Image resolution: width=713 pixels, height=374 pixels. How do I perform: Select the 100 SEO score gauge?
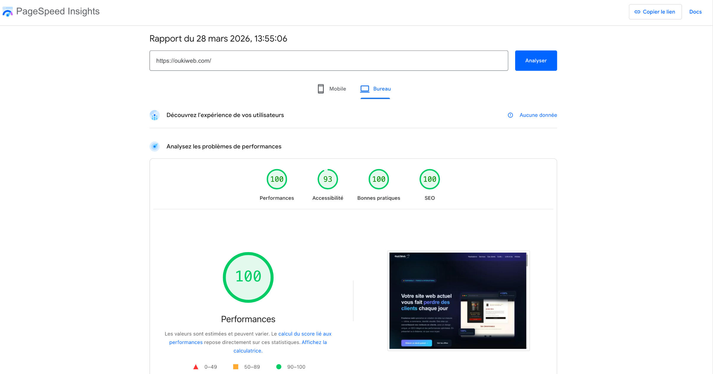(429, 179)
